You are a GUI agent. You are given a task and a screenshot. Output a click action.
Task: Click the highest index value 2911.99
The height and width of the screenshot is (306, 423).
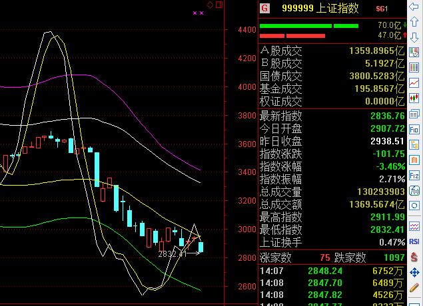coord(388,217)
